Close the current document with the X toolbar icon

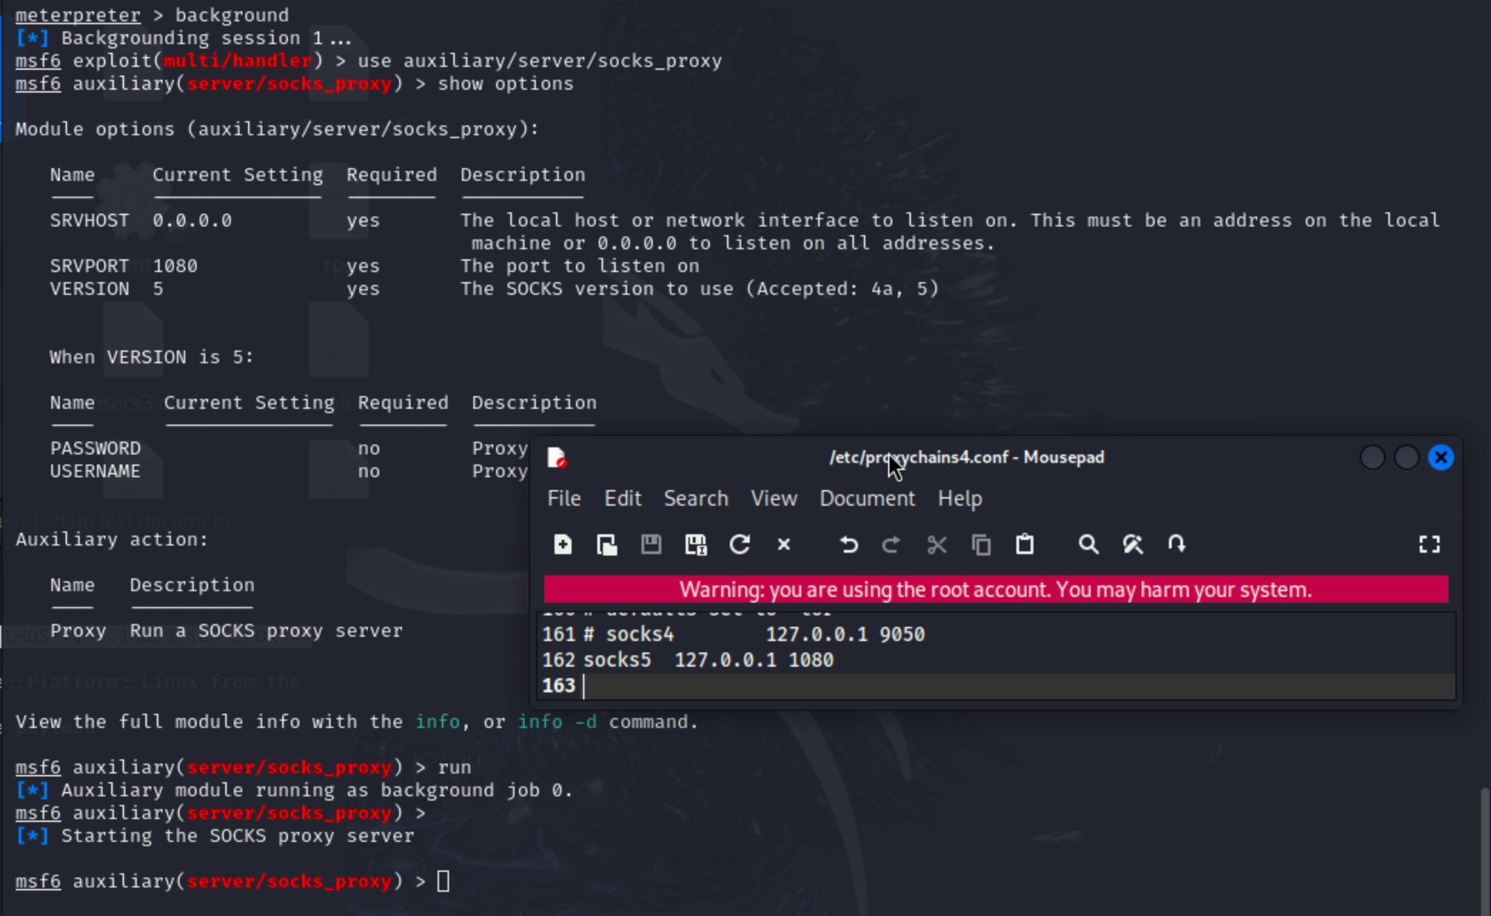pyautogui.click(x=784, y=545)
